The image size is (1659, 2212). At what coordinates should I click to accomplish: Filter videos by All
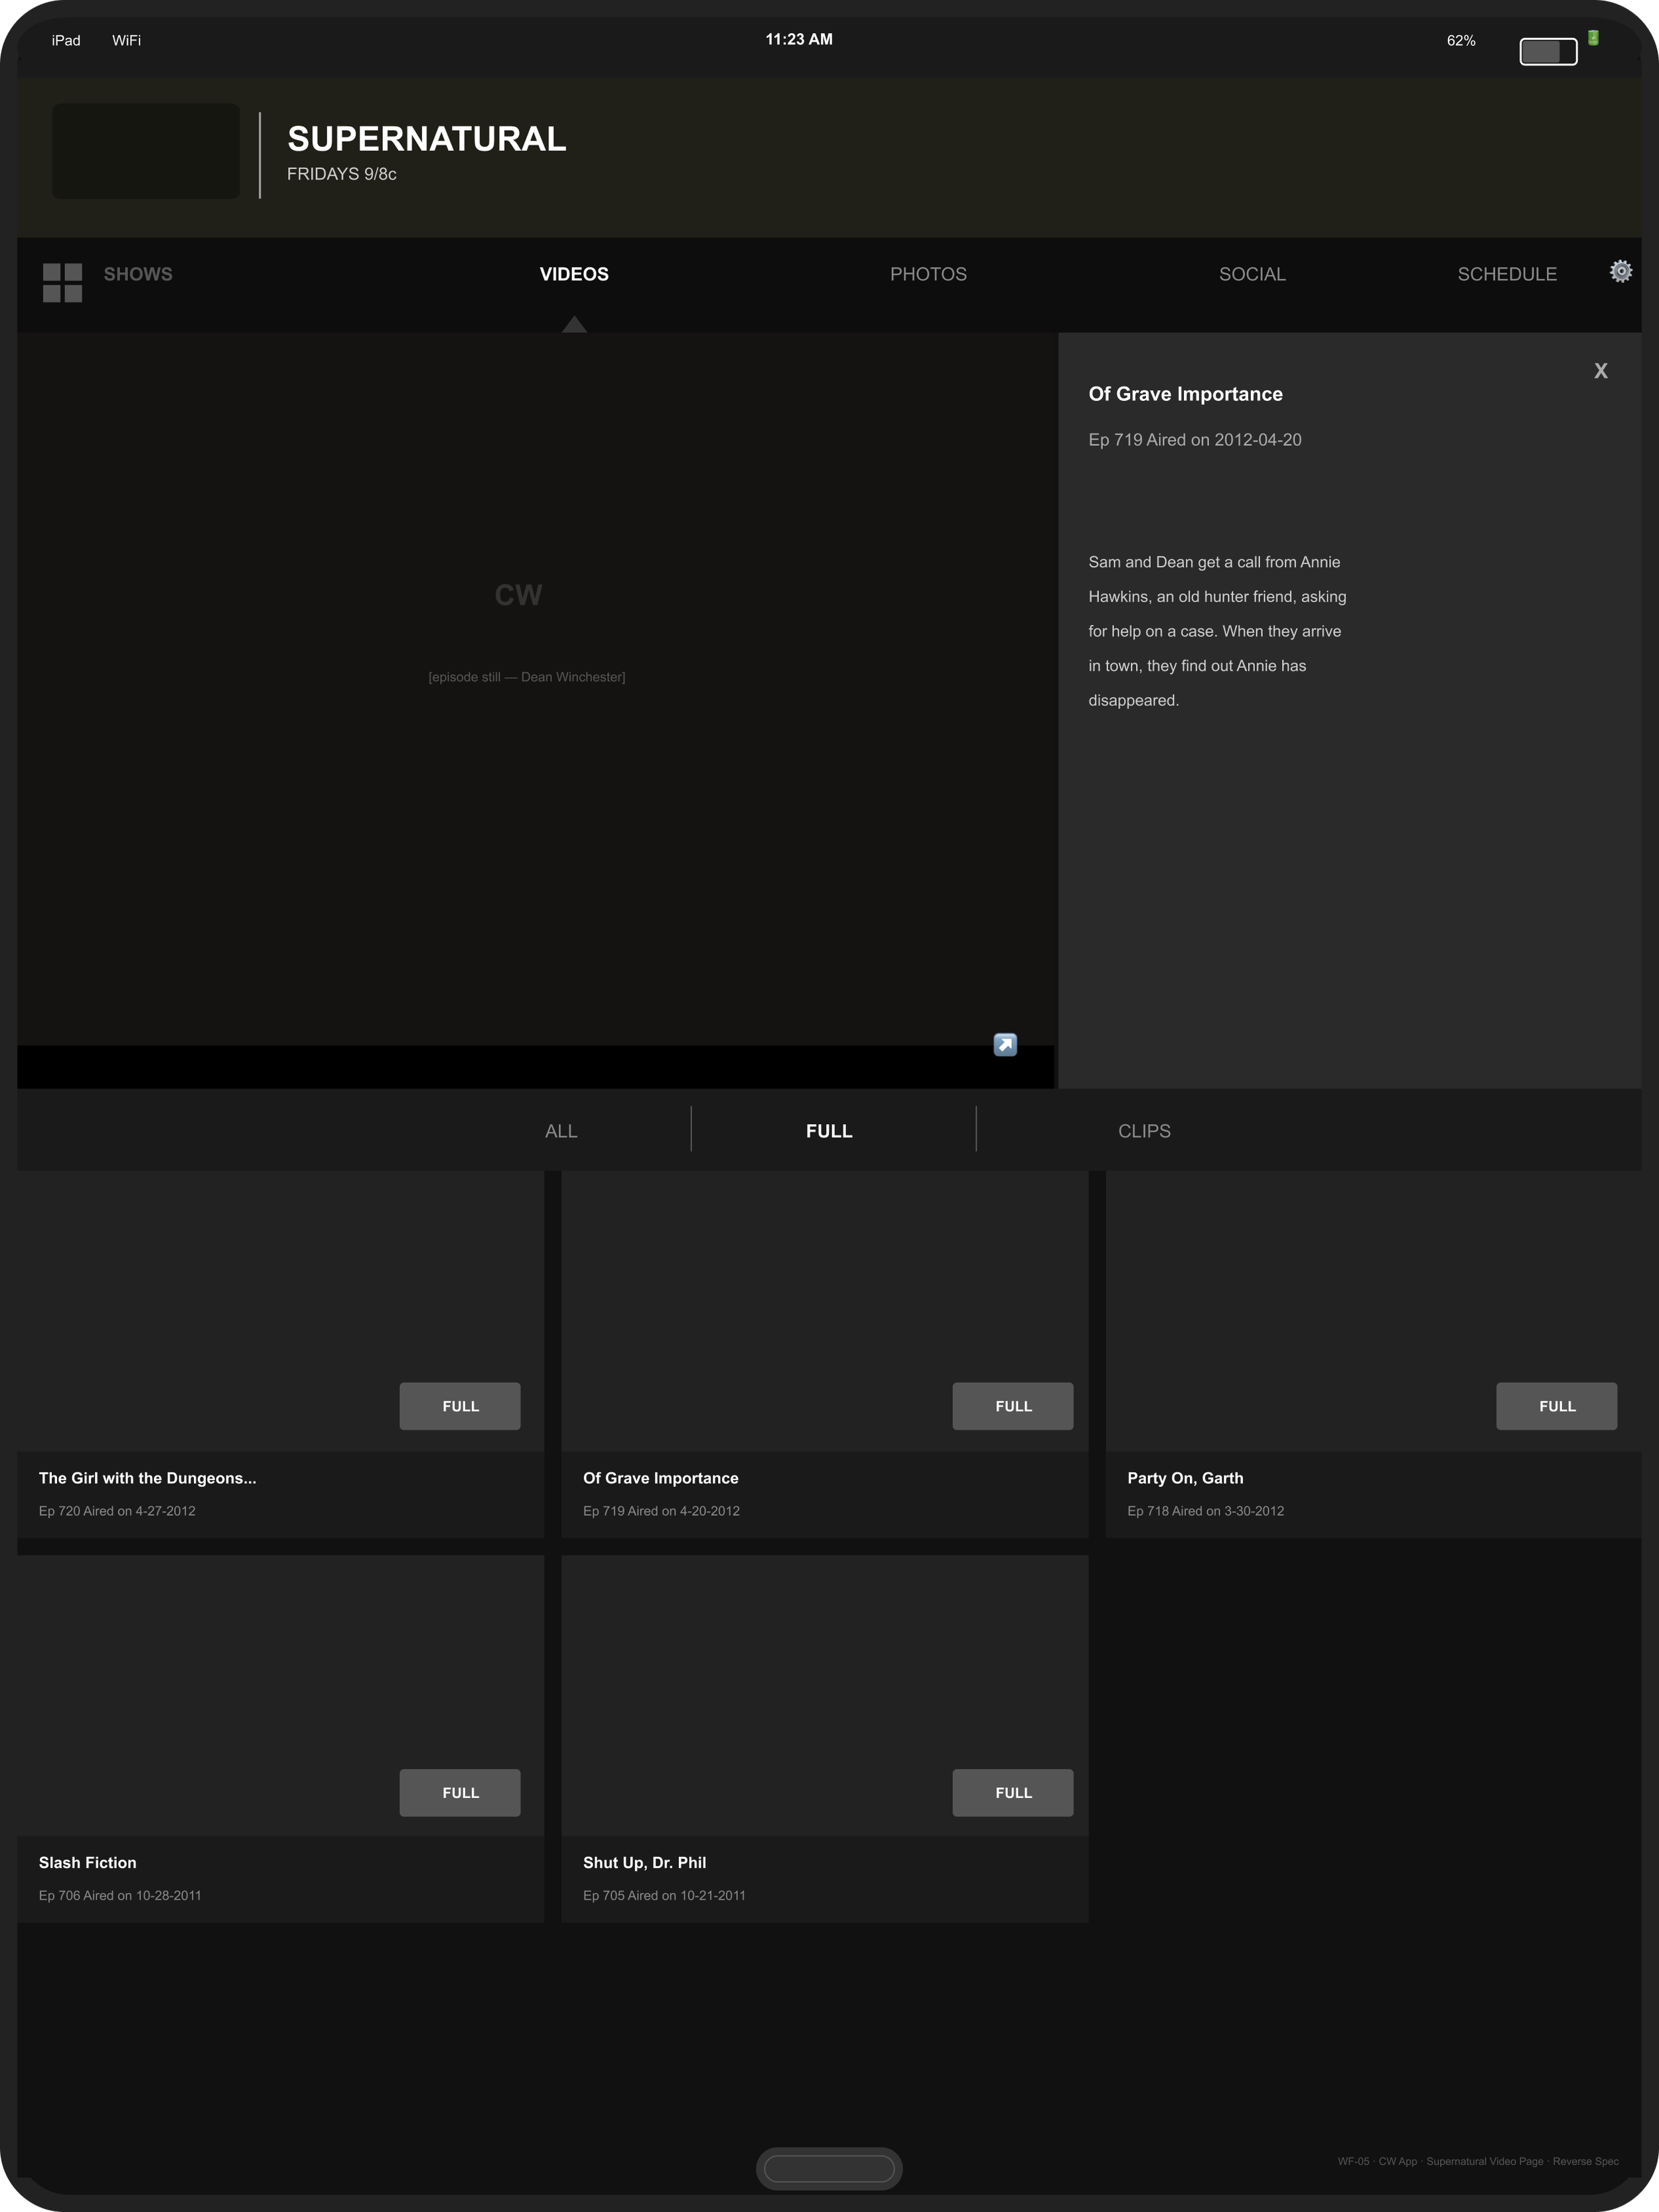point(560,1131)
